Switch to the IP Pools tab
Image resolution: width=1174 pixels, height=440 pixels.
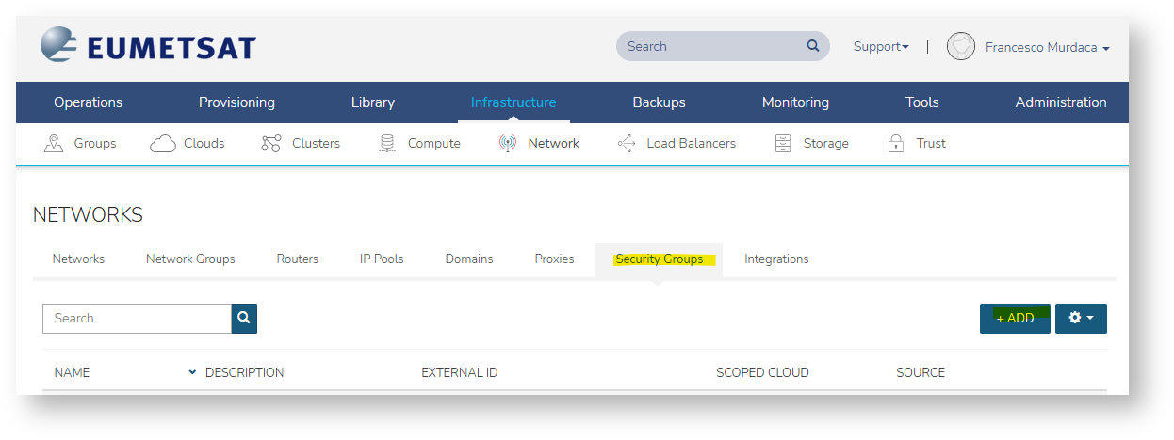[382, 259]
